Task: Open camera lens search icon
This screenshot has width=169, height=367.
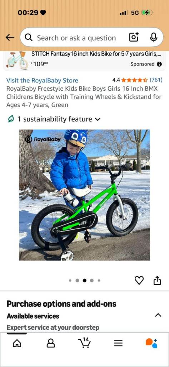Action: pyautogui.click(x=134, y=37)
